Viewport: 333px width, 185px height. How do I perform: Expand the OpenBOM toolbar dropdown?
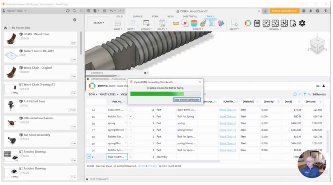275,29
